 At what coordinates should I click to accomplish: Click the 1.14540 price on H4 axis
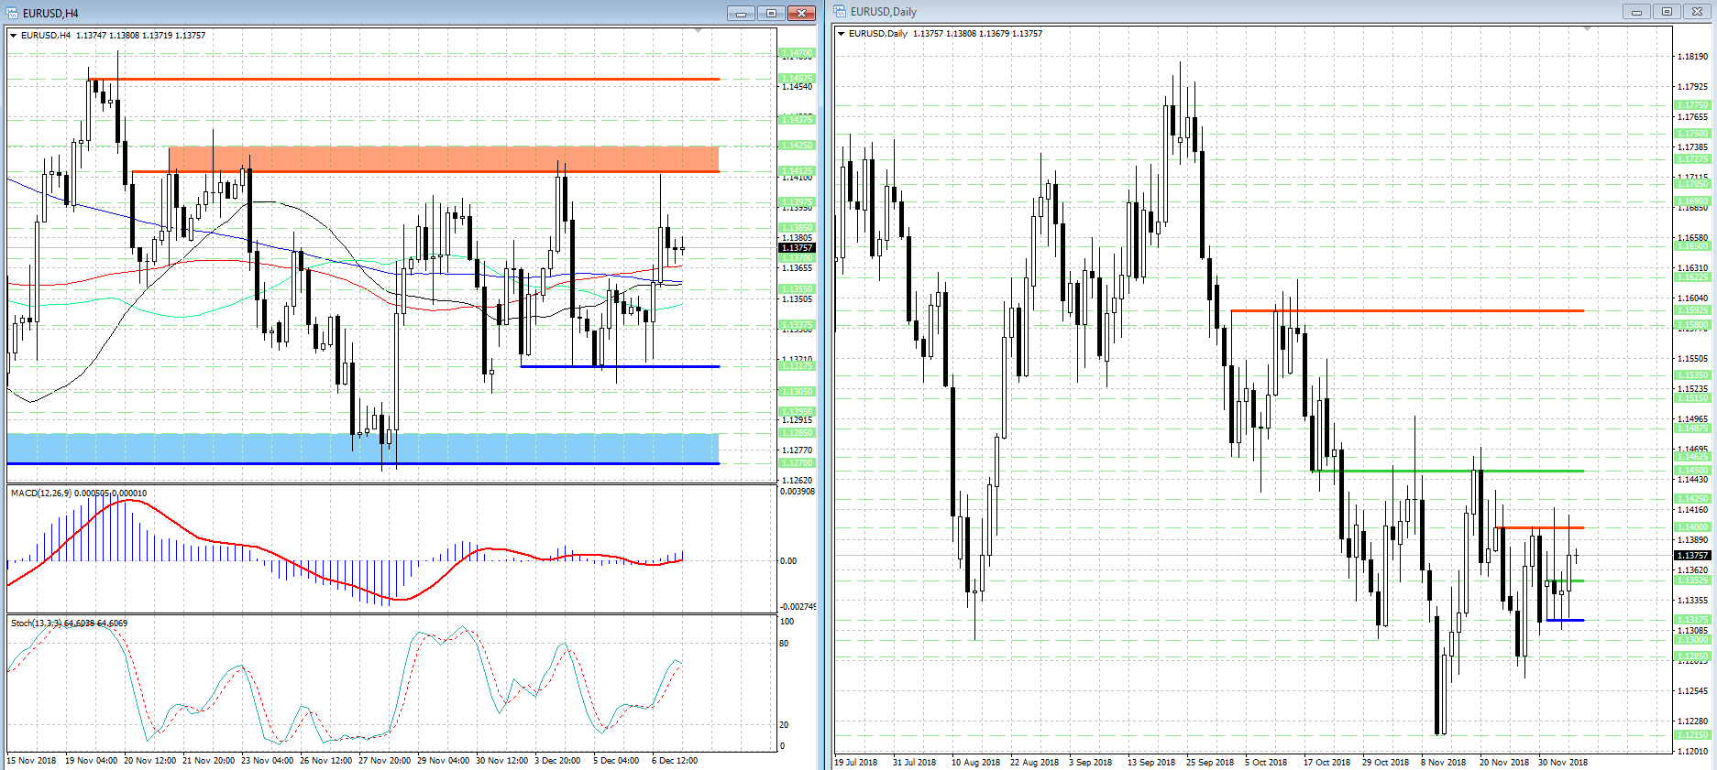[x=798, y=87]
